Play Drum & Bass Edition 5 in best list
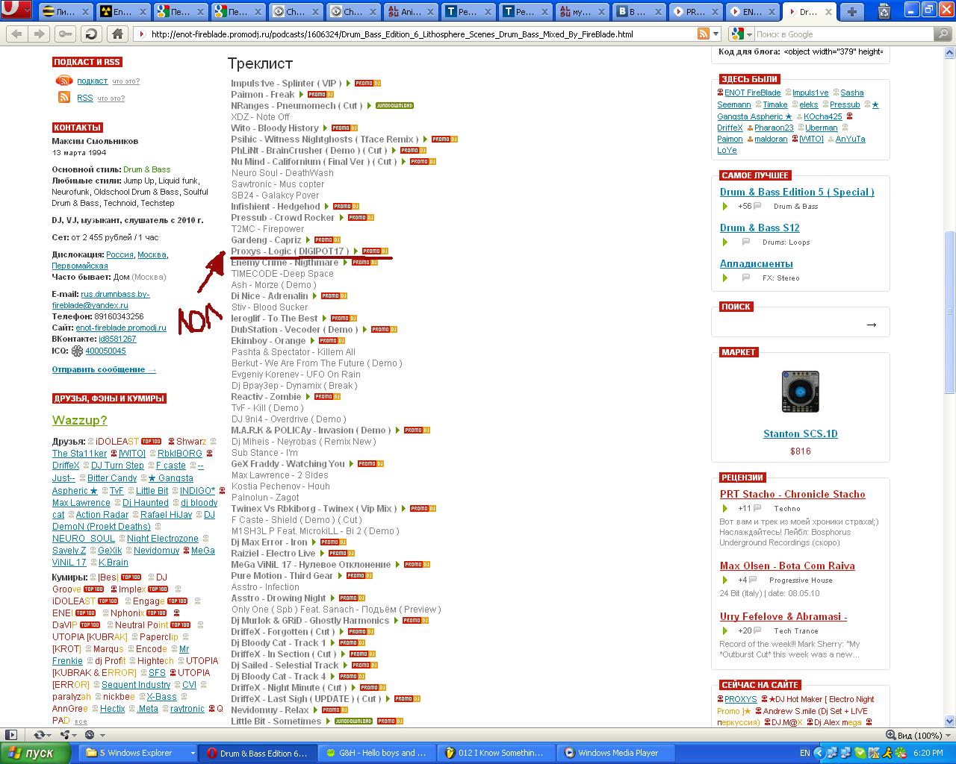The width and height of the screenshot is (956, 764). click(724, 207)
